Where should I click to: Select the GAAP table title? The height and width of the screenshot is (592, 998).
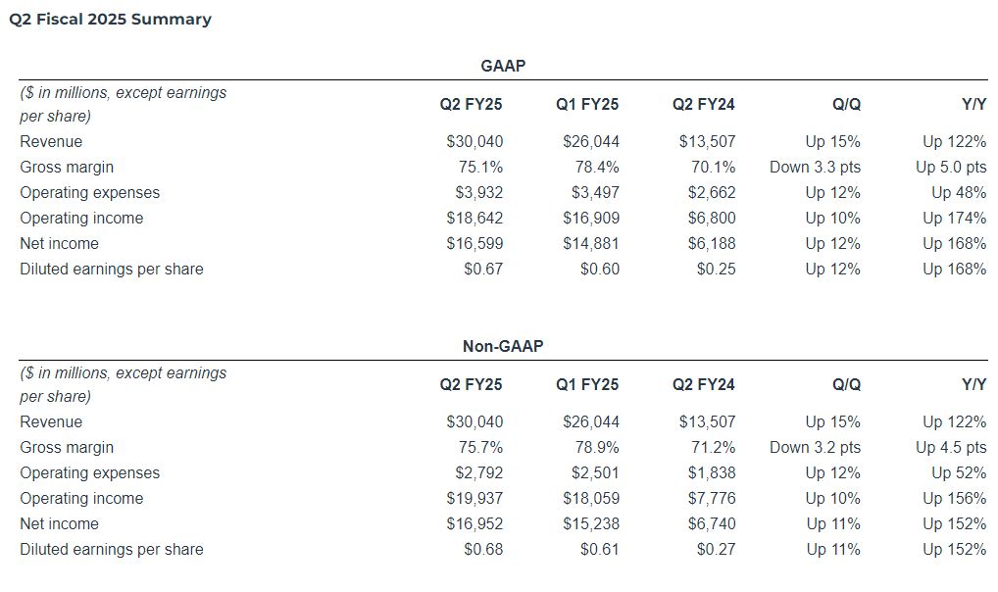[x=503, y=66]
